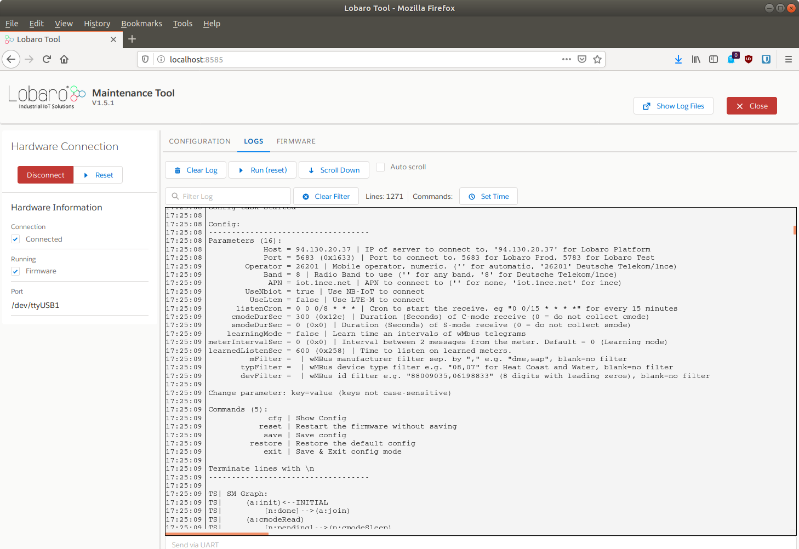
Task: Open the History menu
Action: point(97,24)
